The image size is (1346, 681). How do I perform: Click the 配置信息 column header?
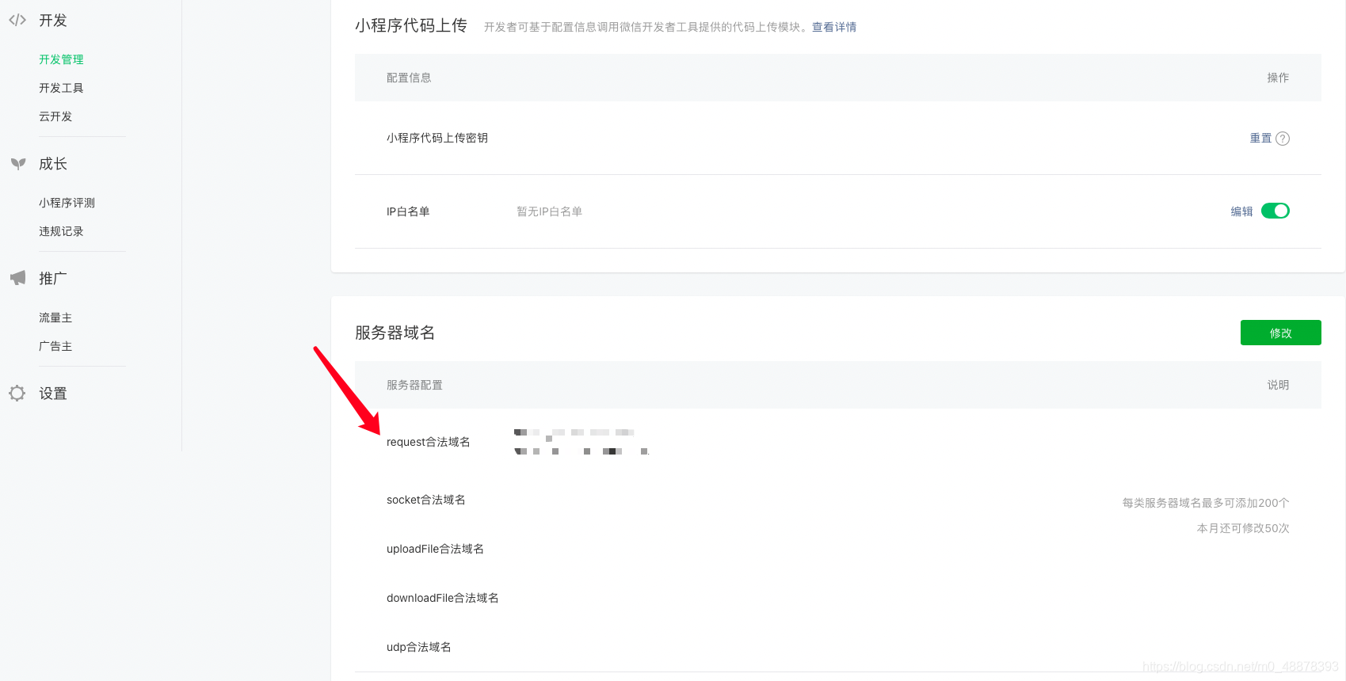[409, 78]
